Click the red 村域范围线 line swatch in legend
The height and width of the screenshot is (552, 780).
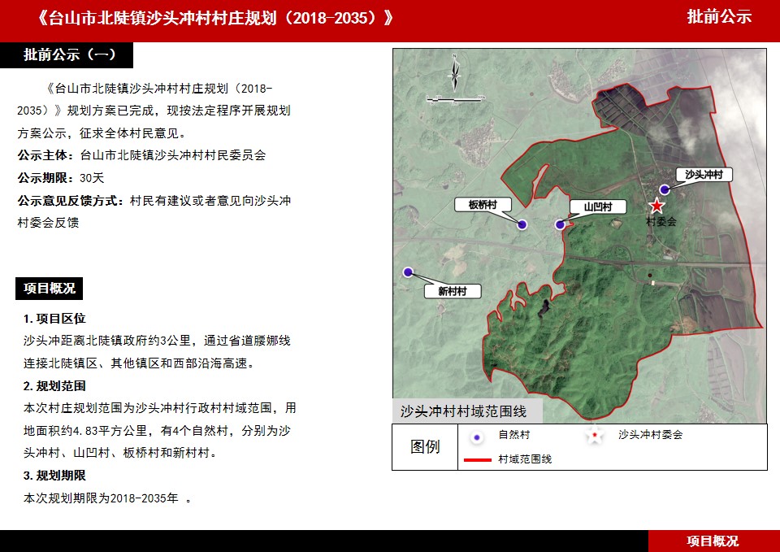coord(477,460)
